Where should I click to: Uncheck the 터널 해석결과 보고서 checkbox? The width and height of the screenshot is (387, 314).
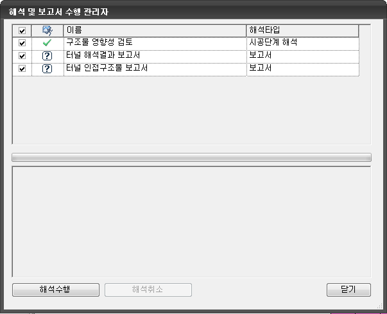coord(22,56)
